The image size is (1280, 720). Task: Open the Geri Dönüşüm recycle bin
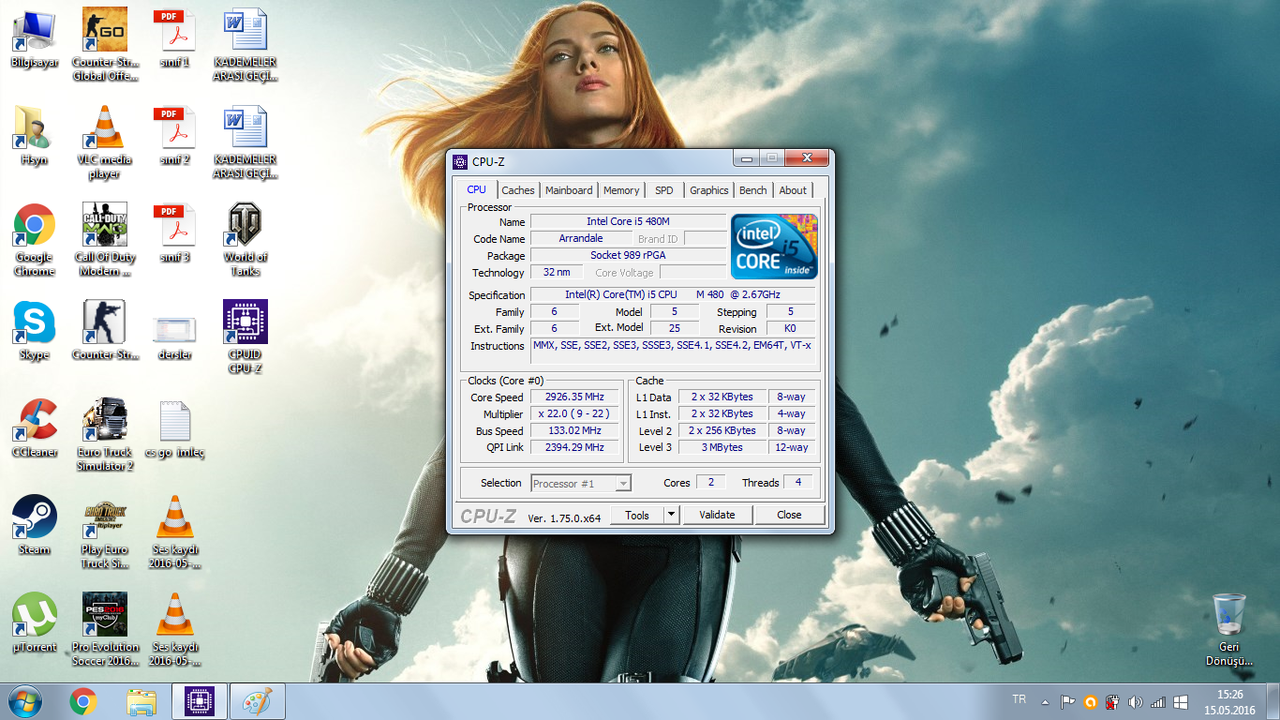[x=1229, y=630]
